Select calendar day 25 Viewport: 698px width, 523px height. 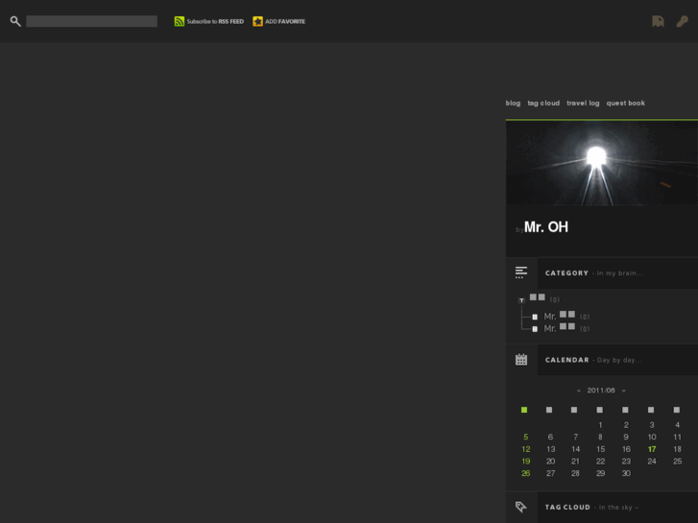coord(677,462)
